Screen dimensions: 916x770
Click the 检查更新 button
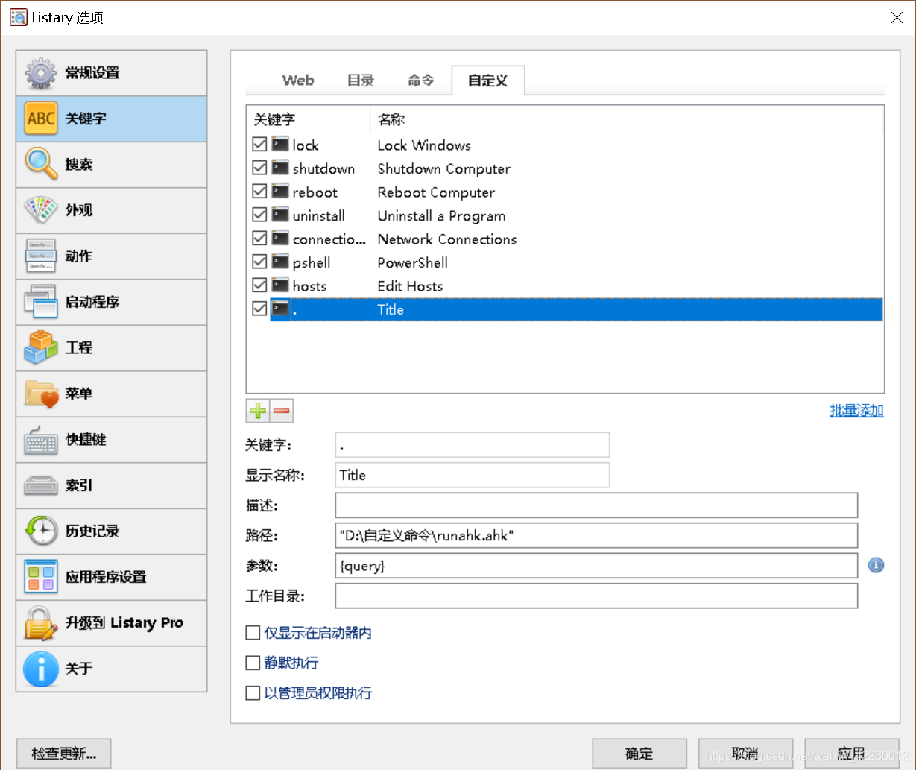[x=64, y=754]
